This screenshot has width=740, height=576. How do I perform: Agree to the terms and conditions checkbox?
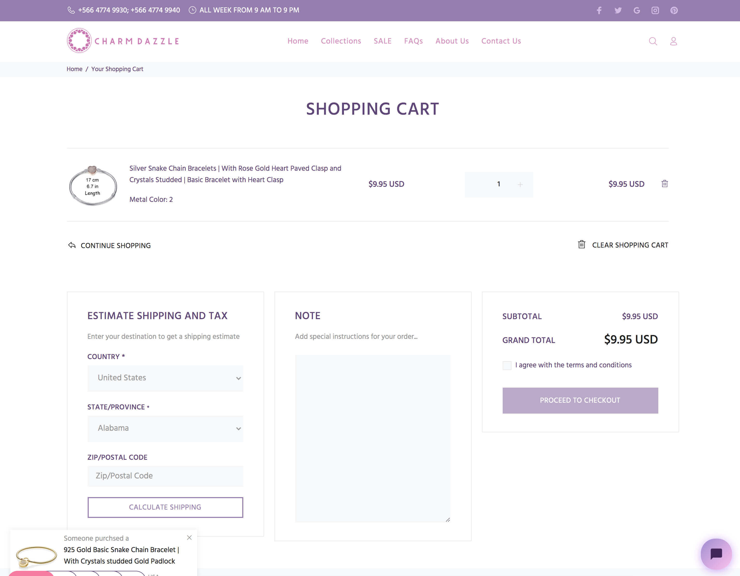507,365
